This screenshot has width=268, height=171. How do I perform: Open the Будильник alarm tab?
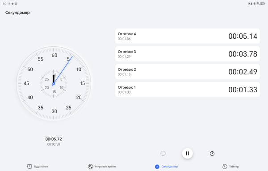point(38,167)
